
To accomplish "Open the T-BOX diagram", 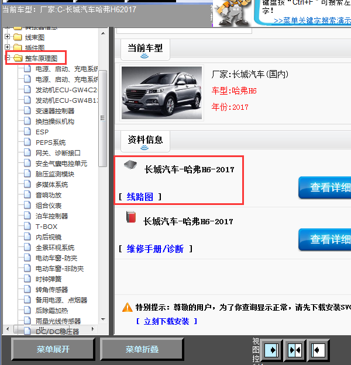I will pyautogui.click(x=46, y=227).
